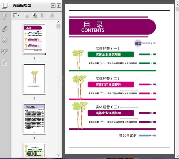Image resolution: width=179 pixels, height=159 pixels.
Task: Click green page number bar showing 2
Action: [x=147, y=54]
